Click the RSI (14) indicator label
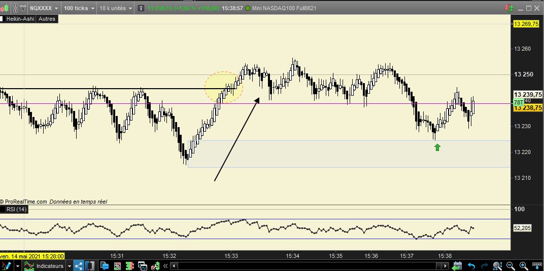544x271 pixels. tap(16, 209)
